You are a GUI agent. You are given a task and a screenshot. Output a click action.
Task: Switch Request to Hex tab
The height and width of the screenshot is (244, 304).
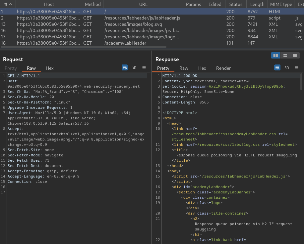[x=50, y=68]
